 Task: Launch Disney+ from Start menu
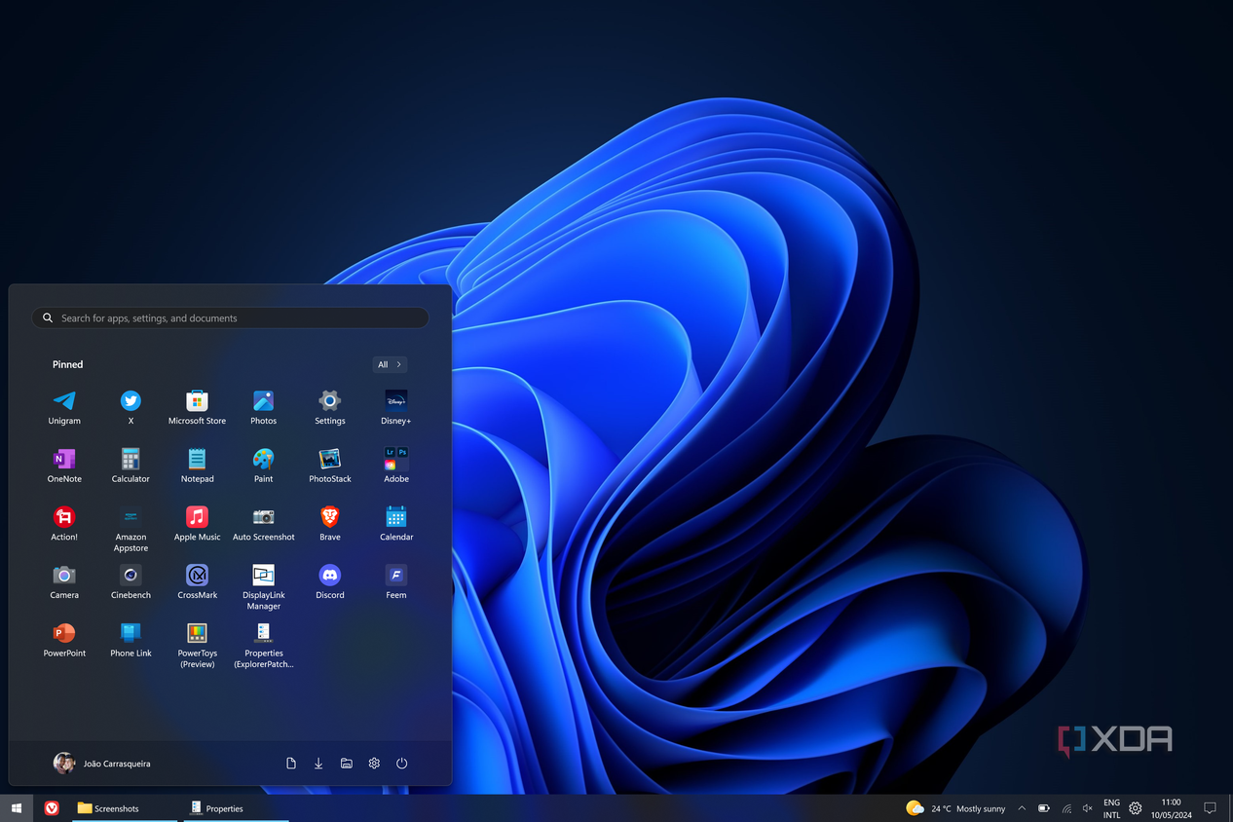click(x=396, y=407)
